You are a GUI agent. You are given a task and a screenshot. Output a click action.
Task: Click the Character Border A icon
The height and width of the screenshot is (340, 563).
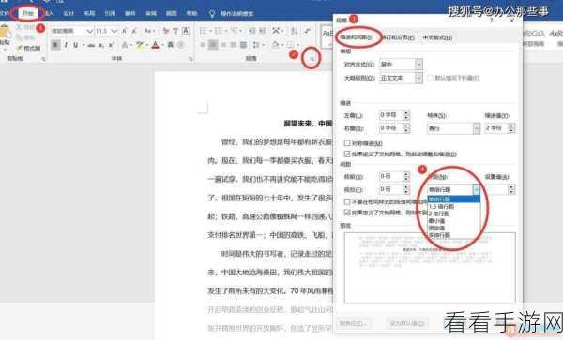186,31
